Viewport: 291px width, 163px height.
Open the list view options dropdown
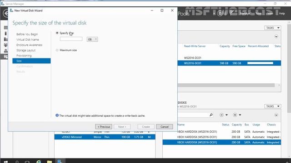click(223, 115)
